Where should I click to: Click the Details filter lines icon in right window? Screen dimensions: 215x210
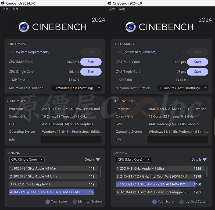coord(205,160)
